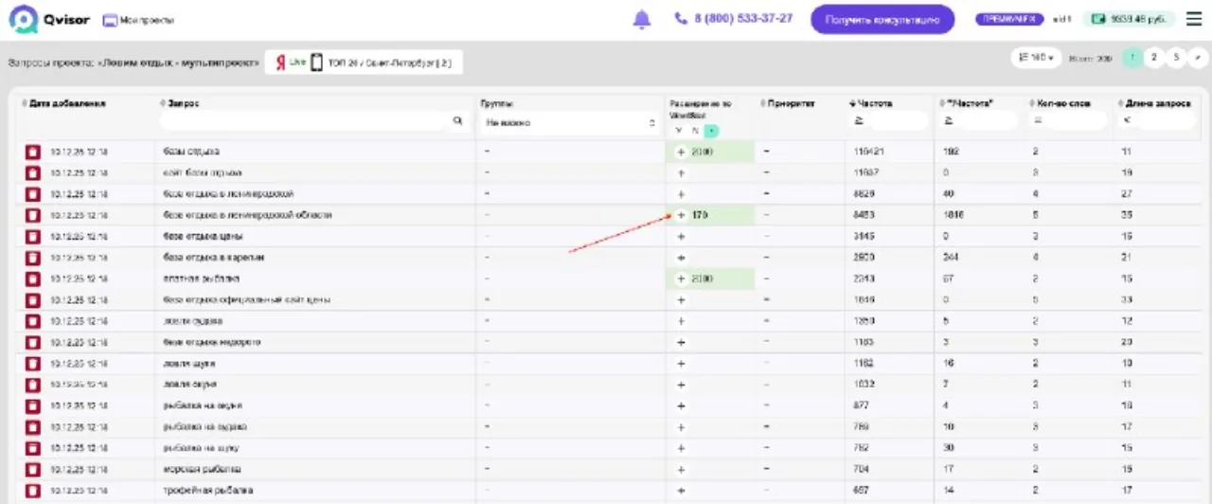Click plus icon for 'рыбалка на судака'
1212x504 pixels.
681,427
